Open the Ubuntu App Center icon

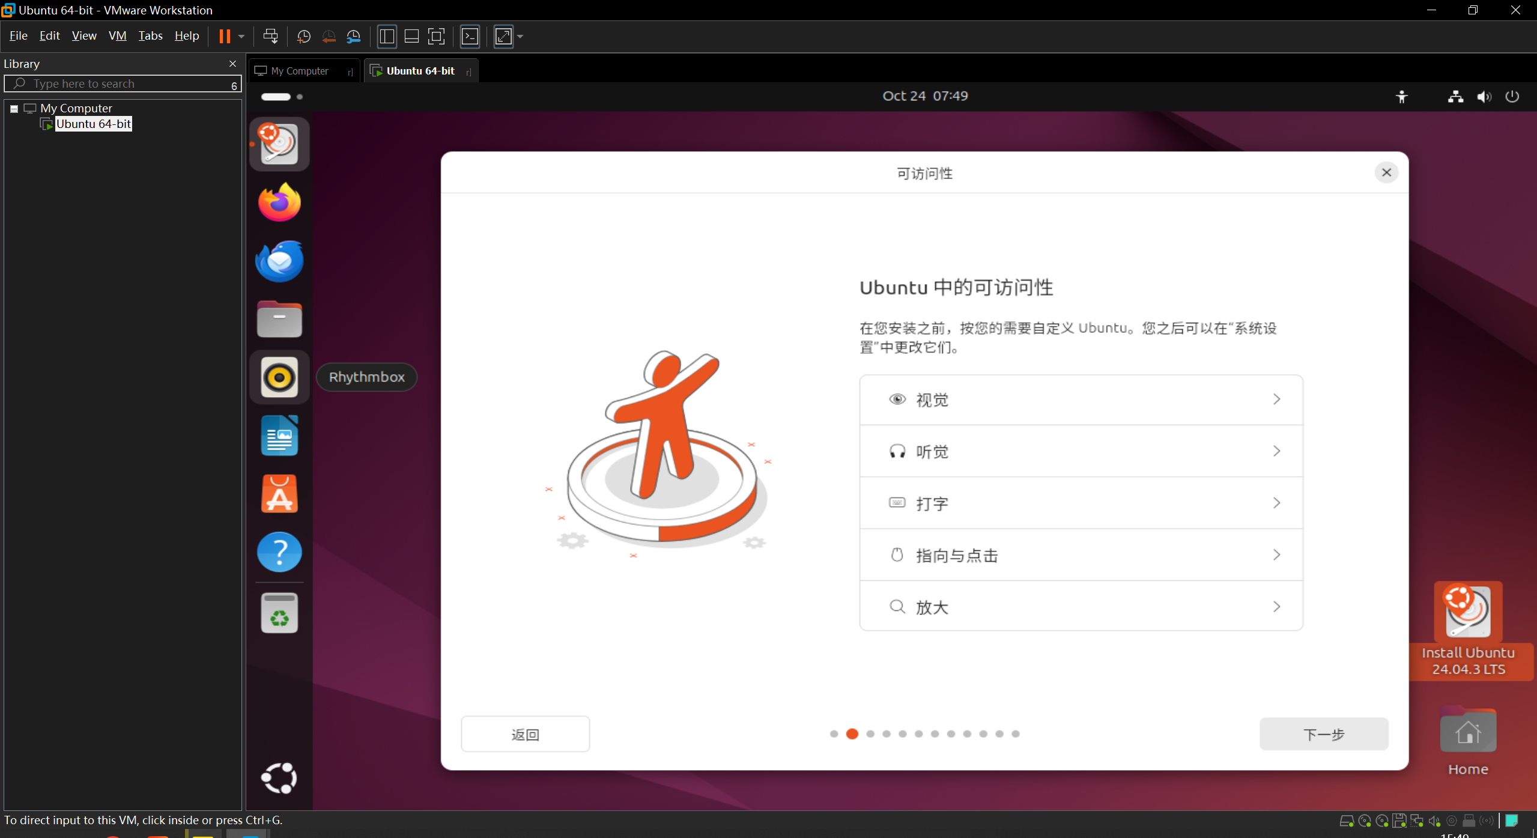pyautogui.click(x=279, y=494)
